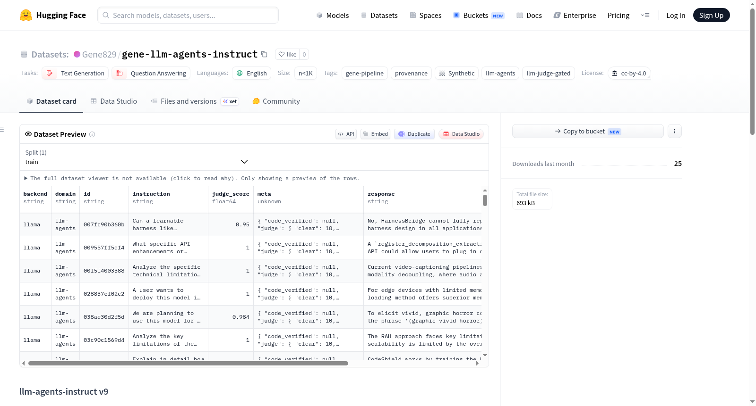Click the cc-by-4.0 license tag
The width and height of the screenshot is (756, 406).
(x=629, y=73)
